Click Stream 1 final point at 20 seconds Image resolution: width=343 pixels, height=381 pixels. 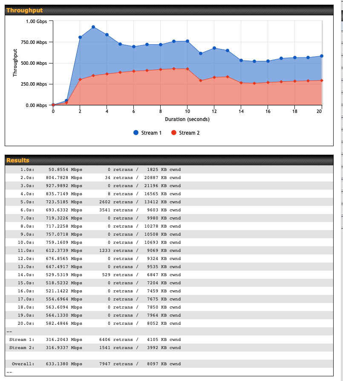click(x=322, y=56)
